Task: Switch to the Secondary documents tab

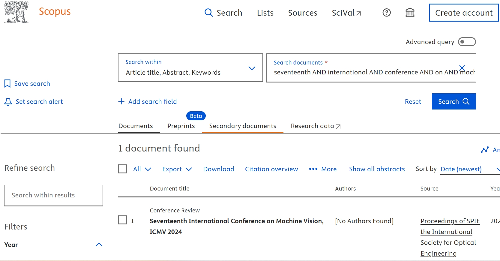Action: (x=243, y=126)
